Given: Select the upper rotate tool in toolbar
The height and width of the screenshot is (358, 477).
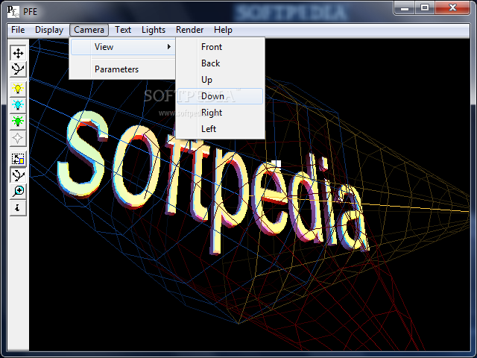Looking at the screenshot, I should [x=18, y=69].
